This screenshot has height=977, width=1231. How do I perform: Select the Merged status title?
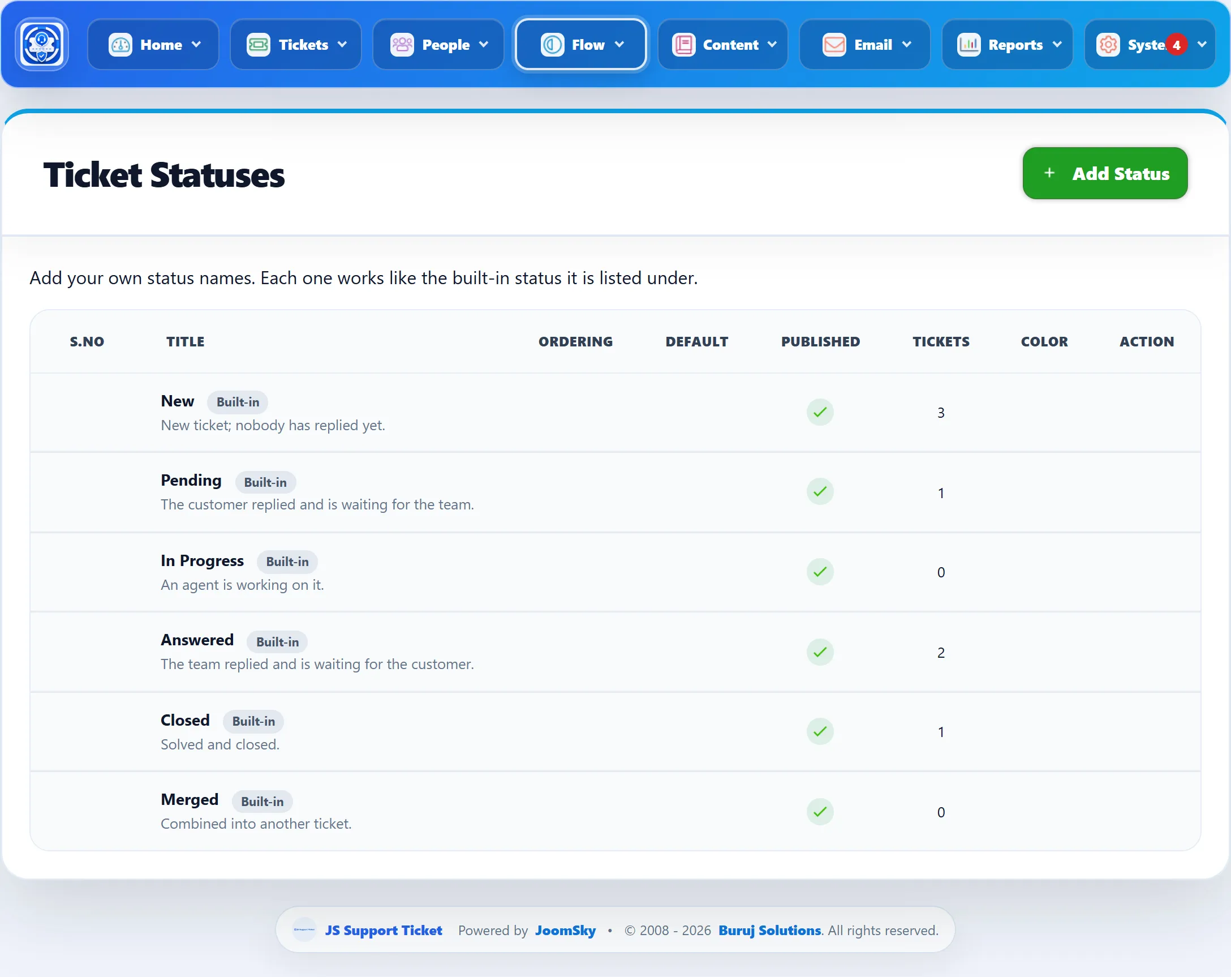click(190, 799)
